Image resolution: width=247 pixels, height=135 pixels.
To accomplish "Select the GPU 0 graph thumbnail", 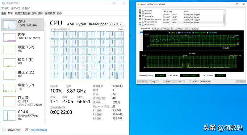I will pyautogui.click(x=9, y=115).
